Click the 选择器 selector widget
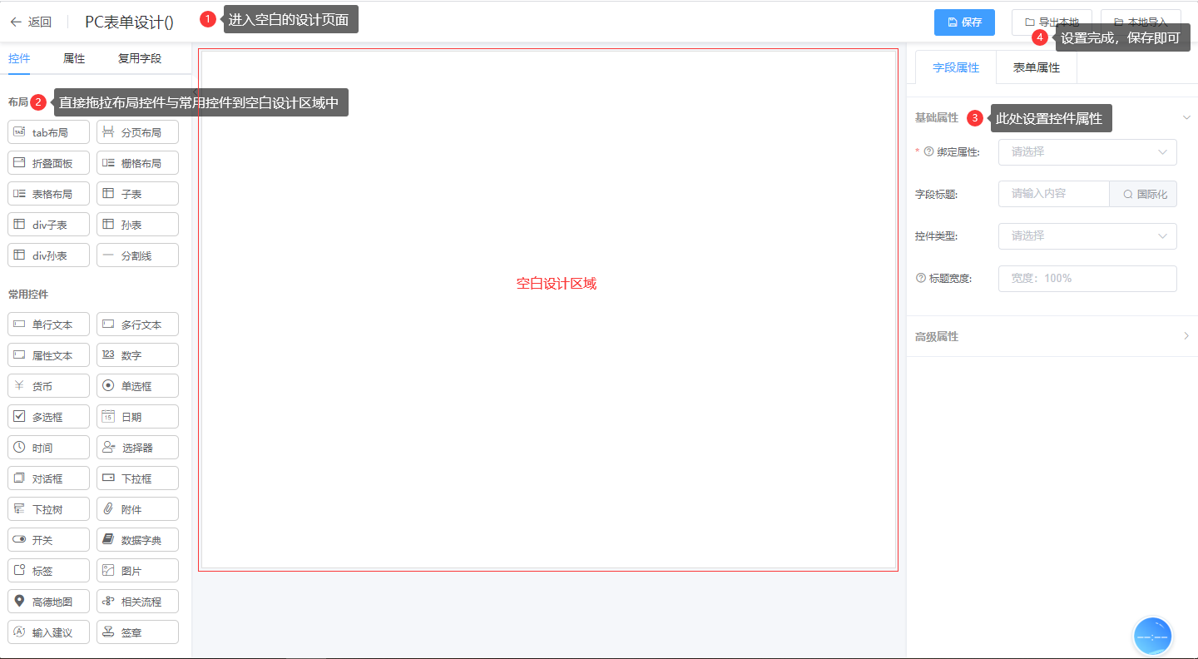 [138, 448]
